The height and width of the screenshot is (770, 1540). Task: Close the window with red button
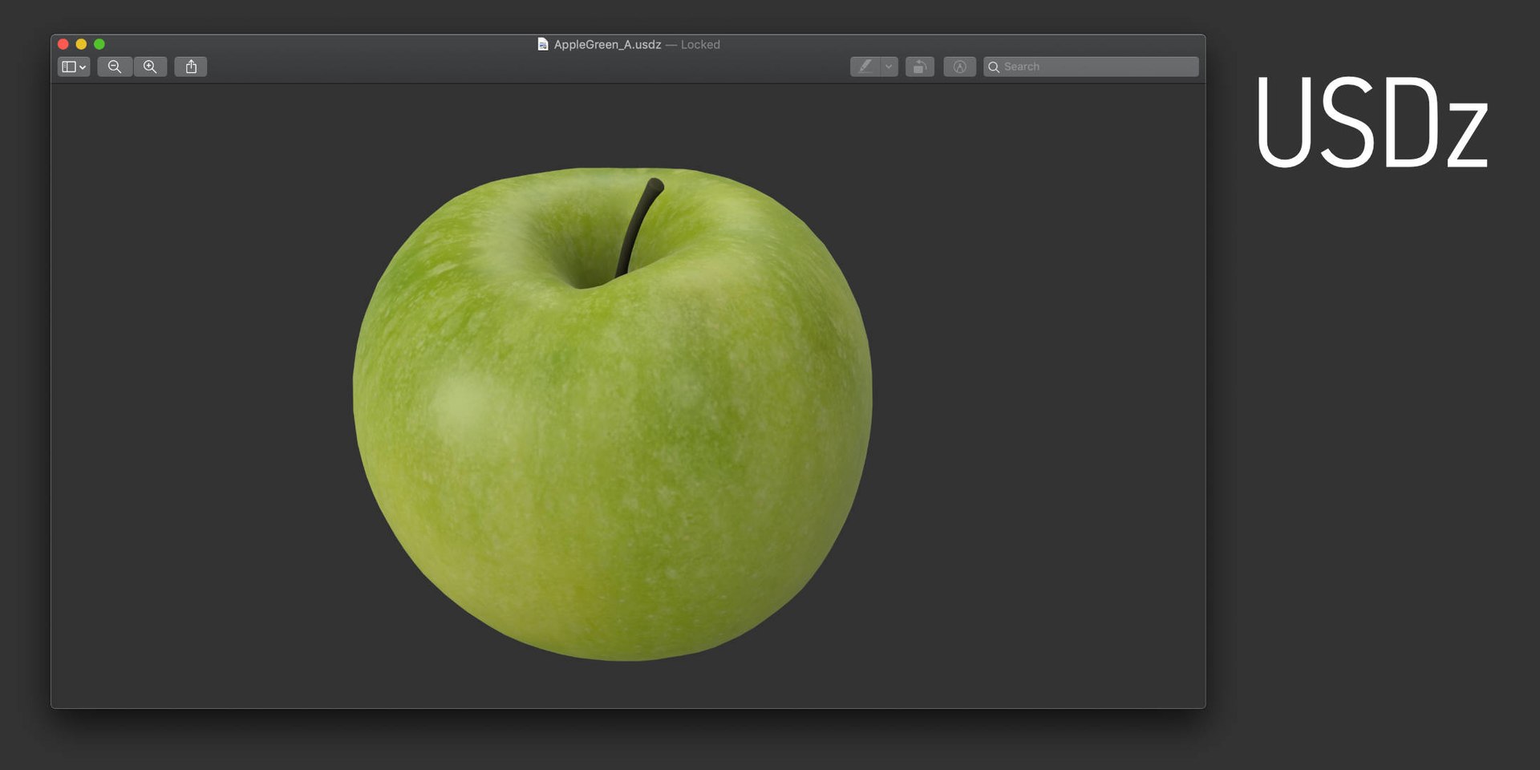point(63,44)
